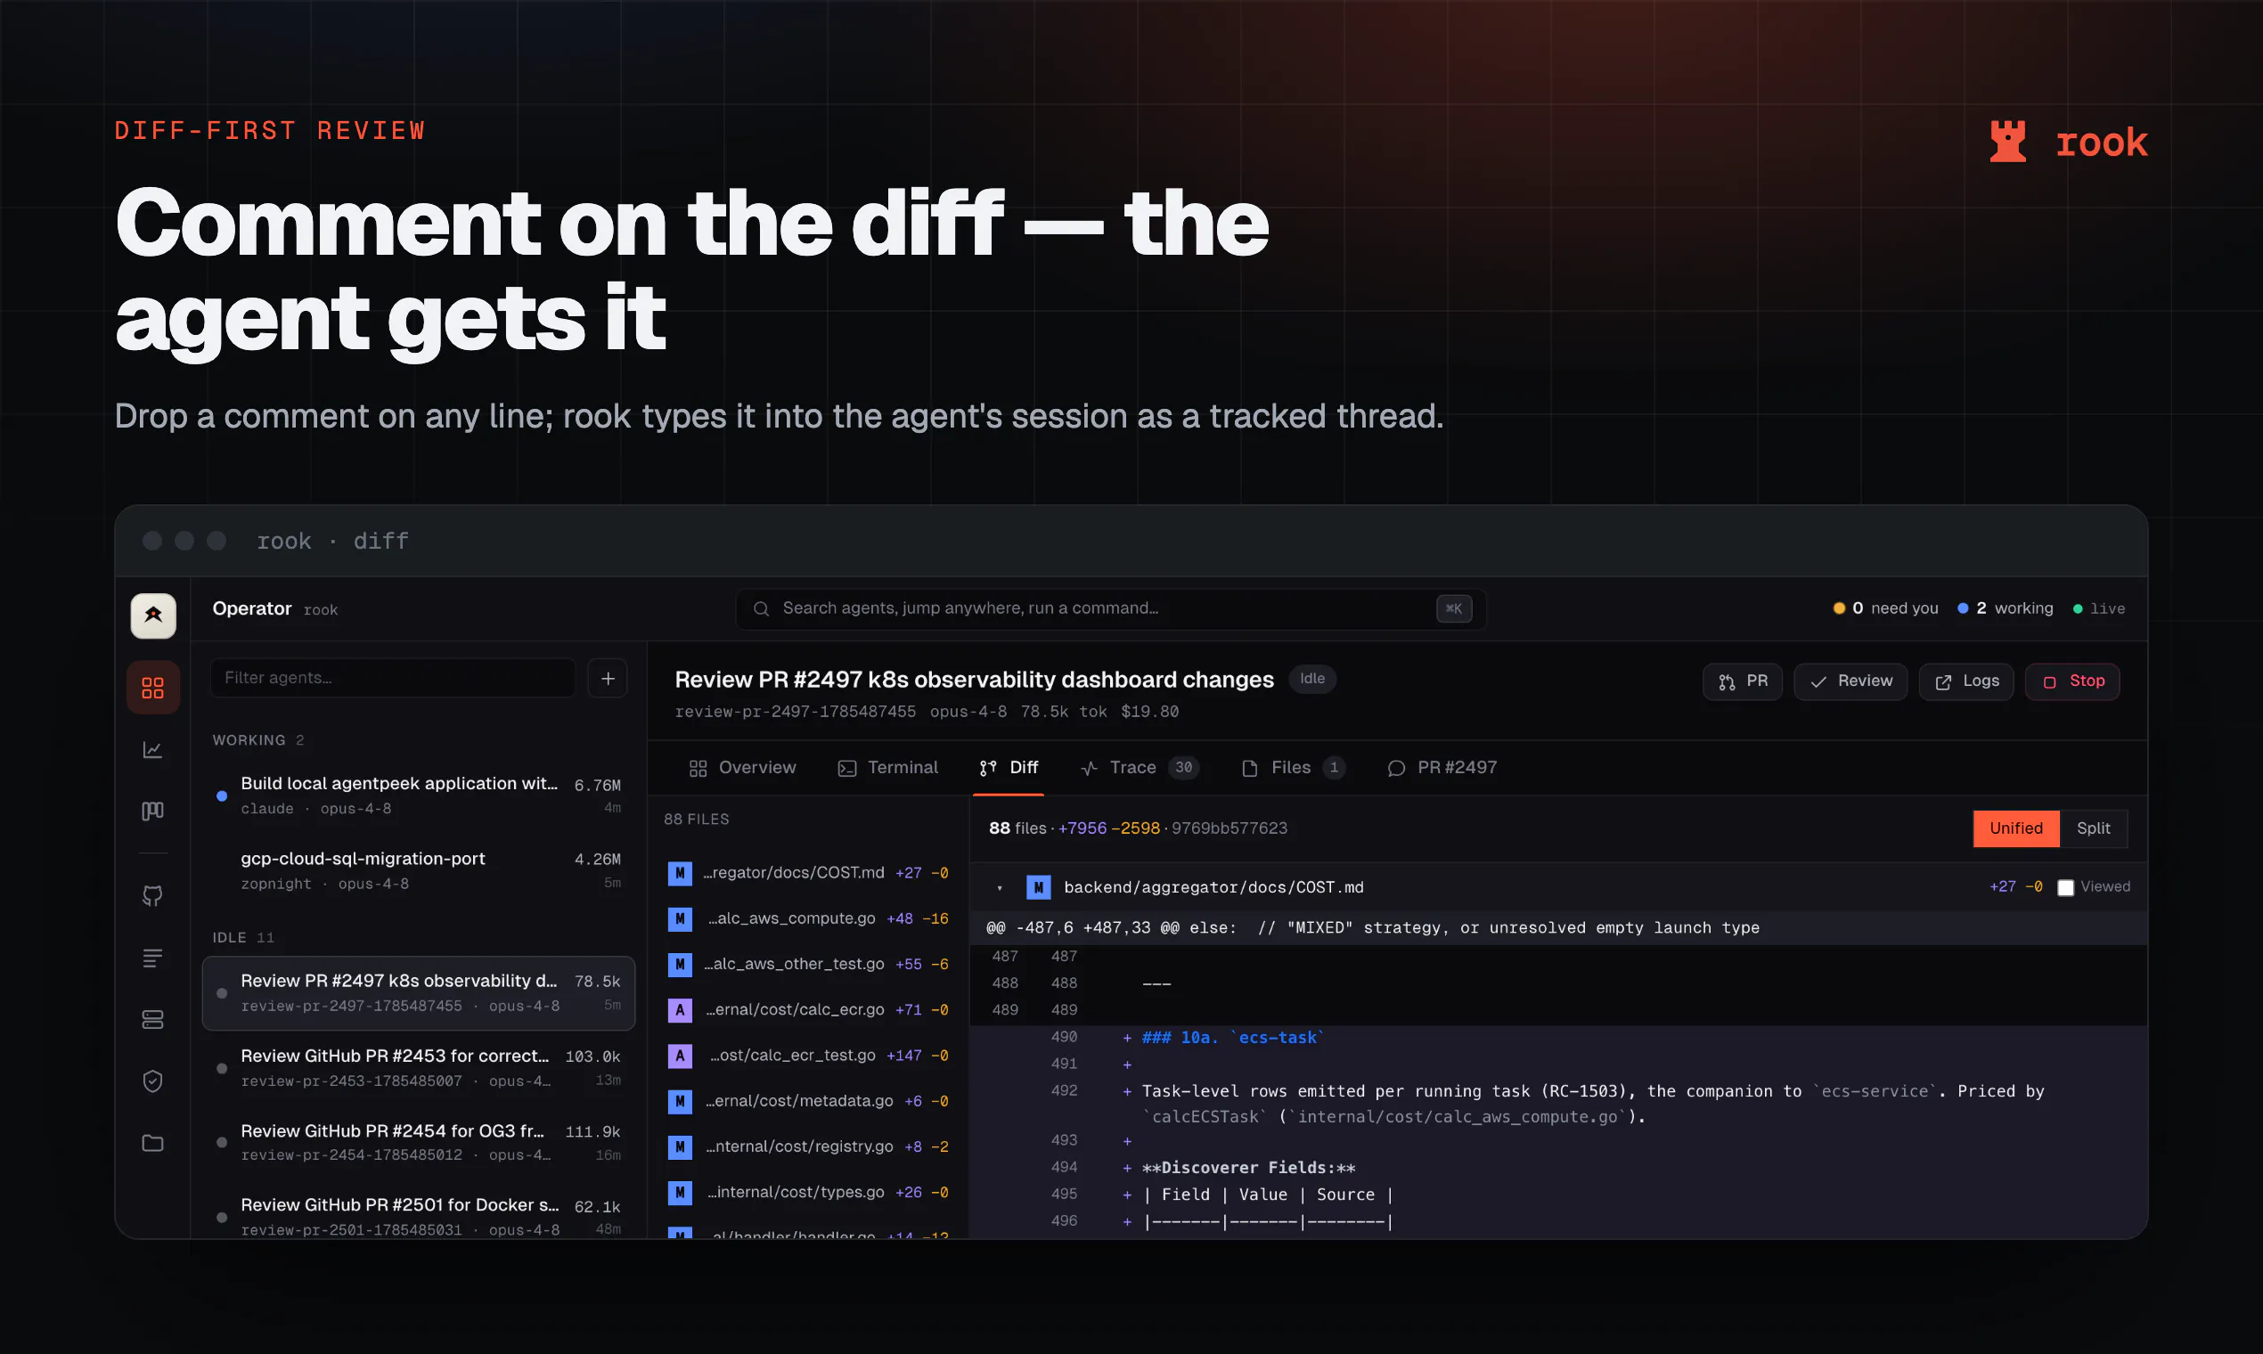Open the Files tab
The height and width of the screenshot is (1354, 2263).
(1293, 767)
